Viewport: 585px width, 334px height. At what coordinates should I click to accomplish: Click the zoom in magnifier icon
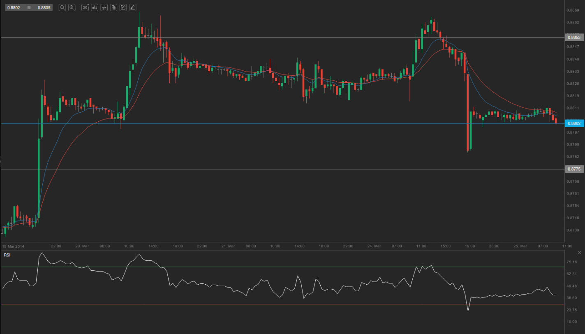point(72,7)
